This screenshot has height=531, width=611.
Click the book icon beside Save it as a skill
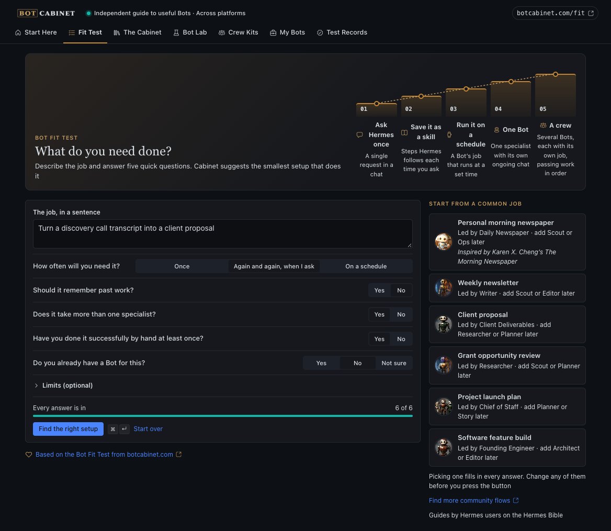click(404, 132)
